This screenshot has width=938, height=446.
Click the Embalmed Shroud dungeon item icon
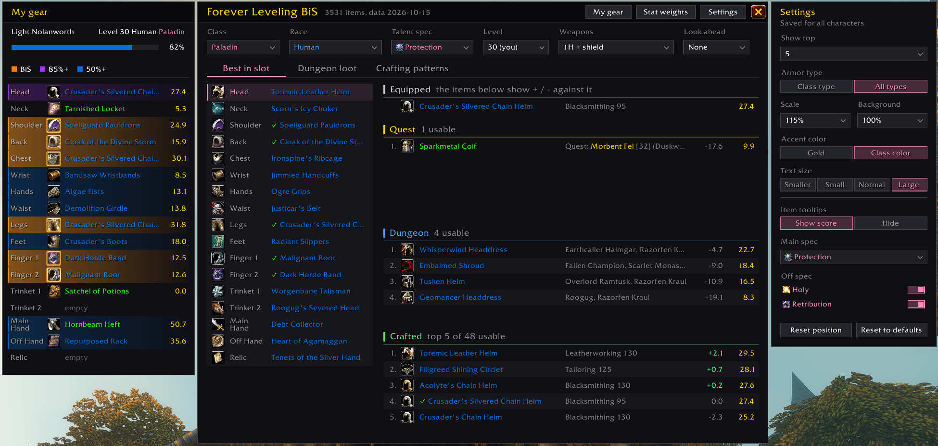(407, 266)
